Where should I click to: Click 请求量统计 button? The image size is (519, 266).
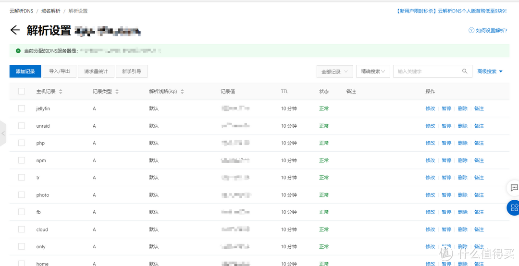coord(96,71)
